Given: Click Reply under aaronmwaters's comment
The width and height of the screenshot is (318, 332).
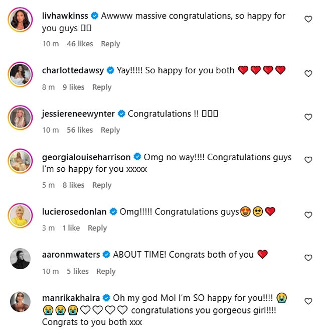Looking at the screenshot, I should coord(106,271).
